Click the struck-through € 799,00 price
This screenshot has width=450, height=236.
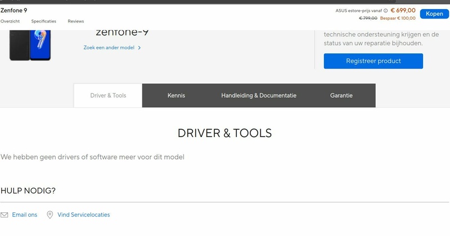[x=368, y=18]
